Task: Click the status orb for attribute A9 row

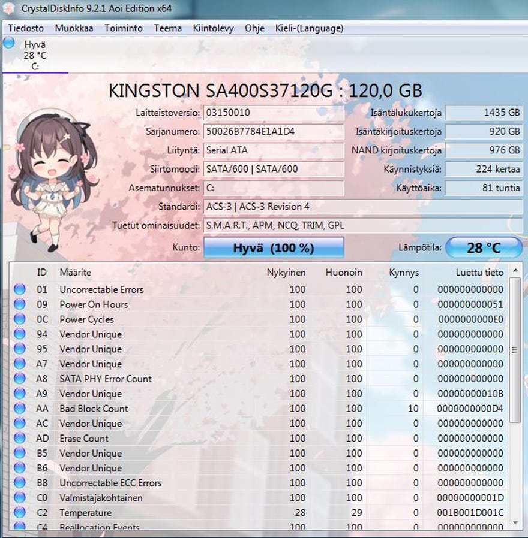Action: (x=20, y=393)
